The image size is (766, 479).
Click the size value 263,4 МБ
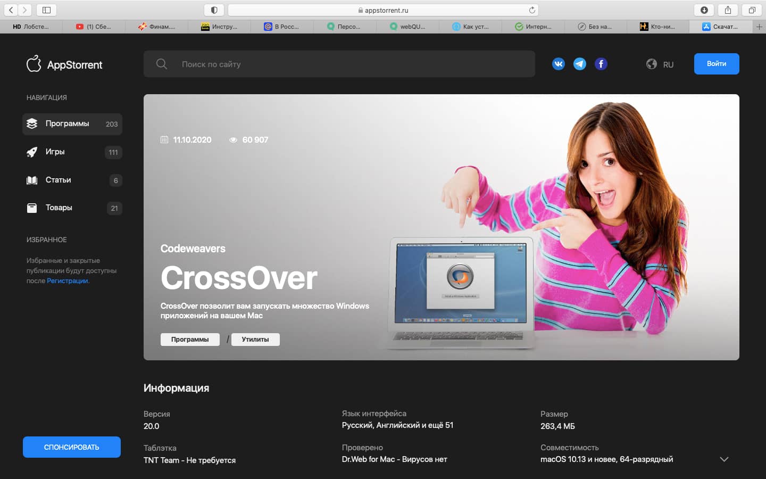point(557,426)
